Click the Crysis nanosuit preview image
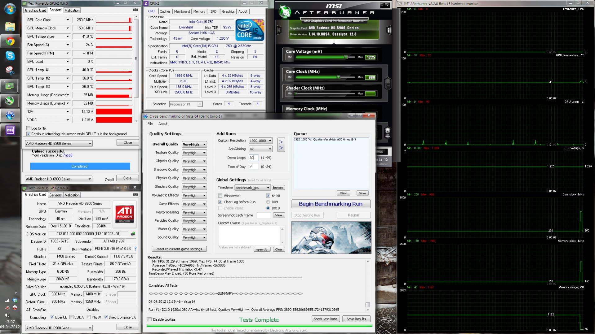 [331, 237]
